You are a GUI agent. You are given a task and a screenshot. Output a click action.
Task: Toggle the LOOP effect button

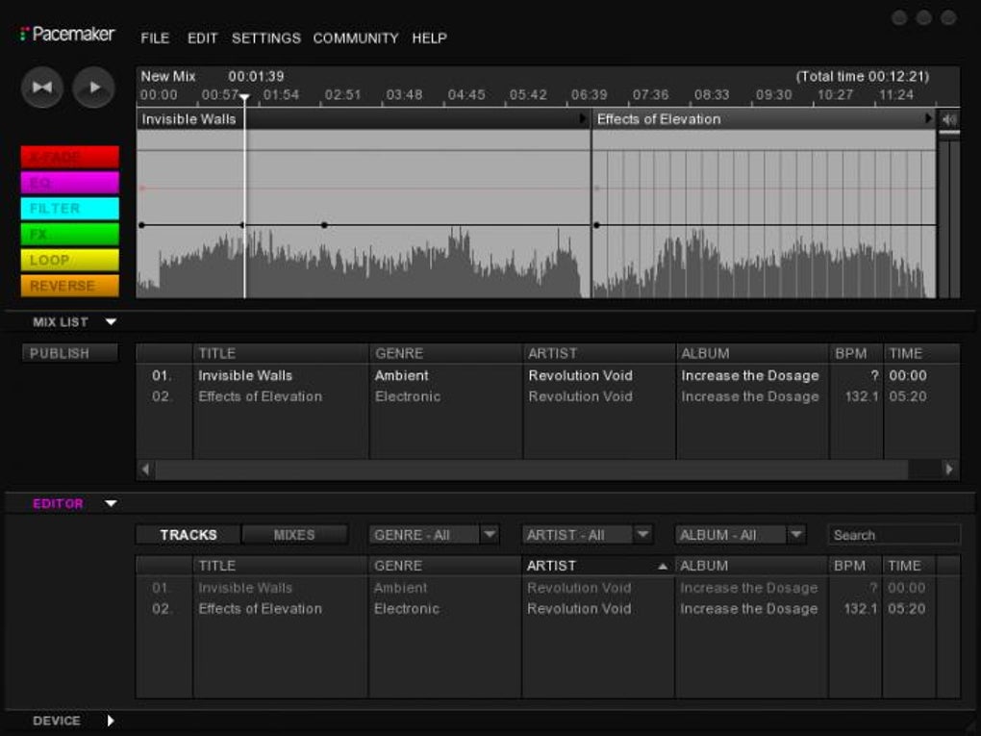click(x=69, y=260)
